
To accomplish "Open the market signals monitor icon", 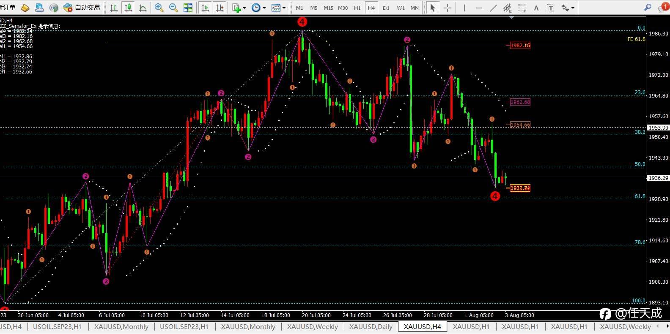I will tap(39, 8).
